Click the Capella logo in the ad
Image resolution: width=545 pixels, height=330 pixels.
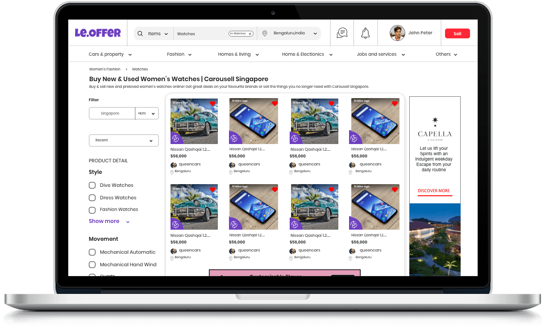tap(435, 128)
